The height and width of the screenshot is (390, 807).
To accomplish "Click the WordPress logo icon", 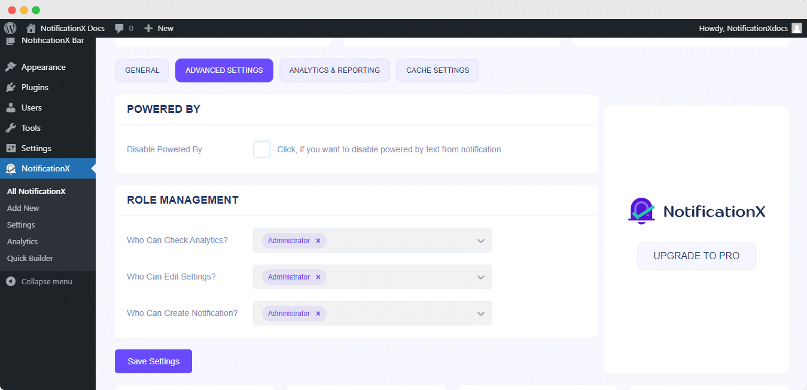I will [9, 28].
